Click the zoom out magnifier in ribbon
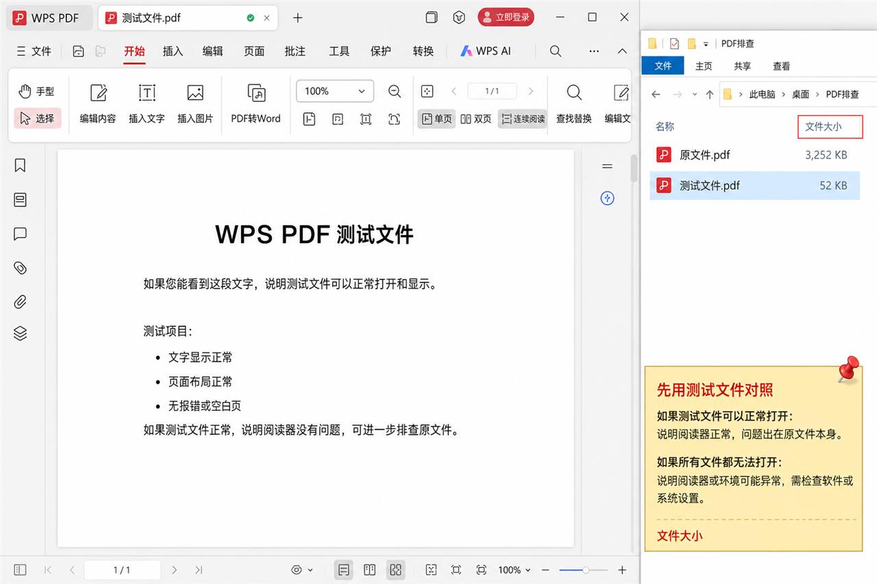This screenshot has width=877, height=584. pyautogui.click(x=395, y=91)
